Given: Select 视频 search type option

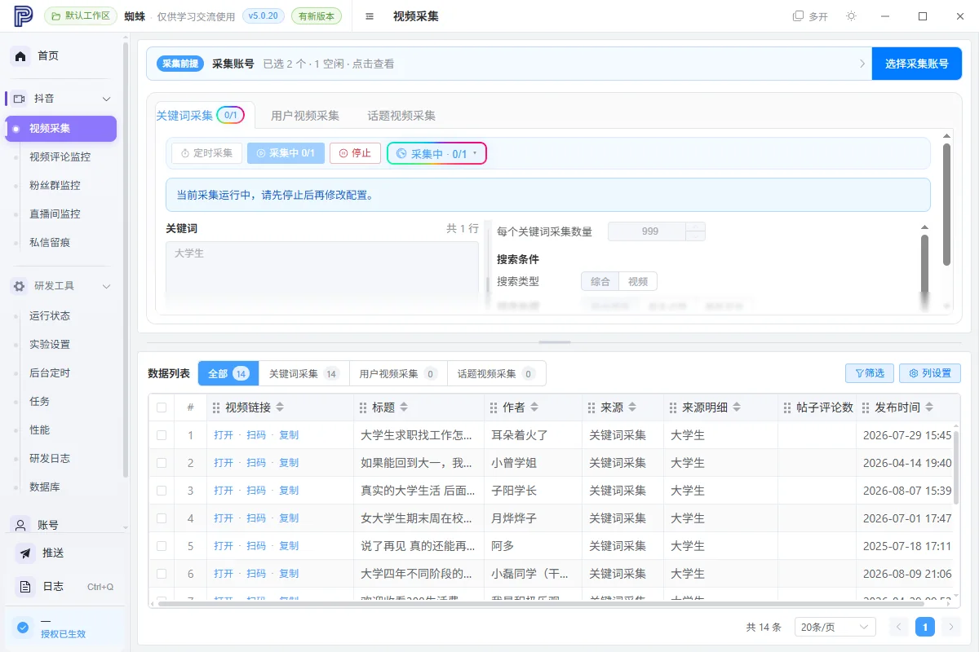Looking at the screenshot, I should tap(638, 281).
